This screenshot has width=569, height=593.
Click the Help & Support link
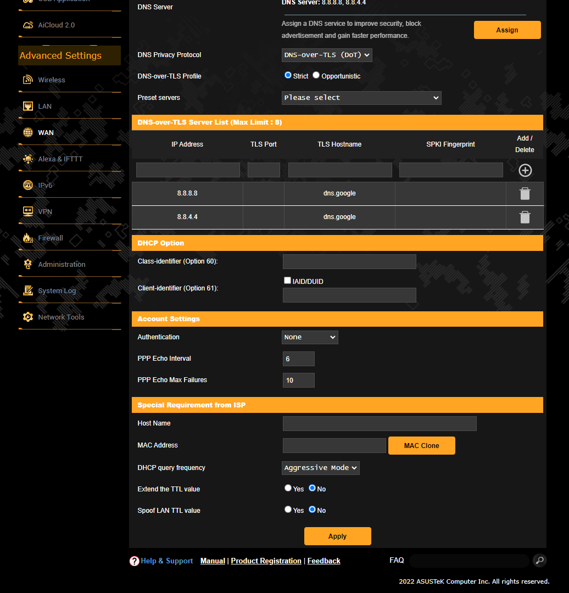pos(167,561)
